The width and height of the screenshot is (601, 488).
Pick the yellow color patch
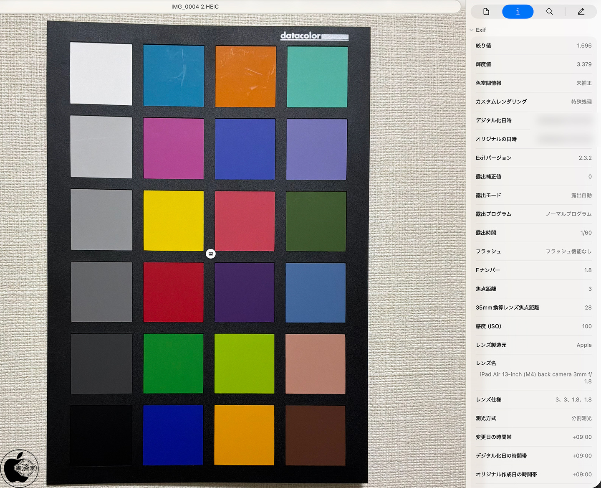pos(174,220)
